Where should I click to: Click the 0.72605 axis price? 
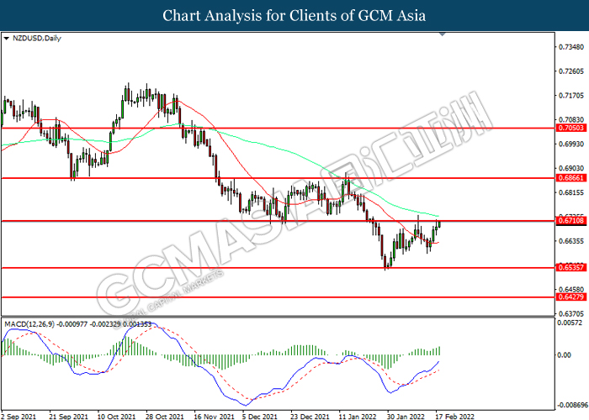(571, 71)
